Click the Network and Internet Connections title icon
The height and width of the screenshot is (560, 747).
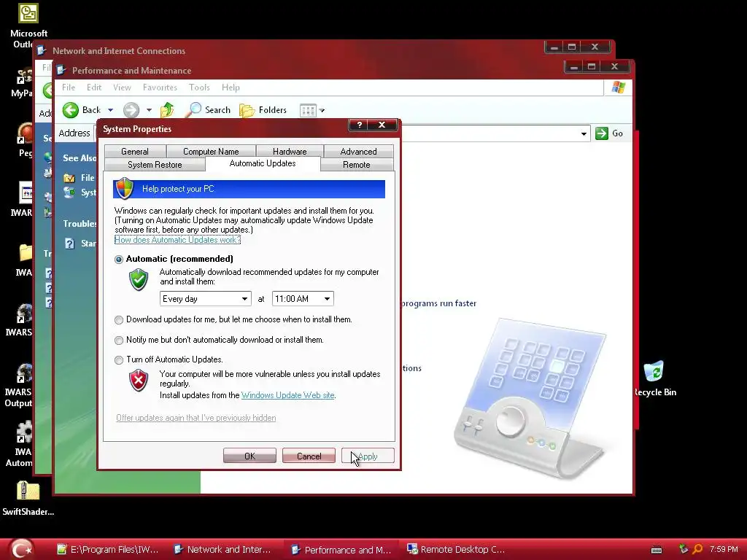42,50
